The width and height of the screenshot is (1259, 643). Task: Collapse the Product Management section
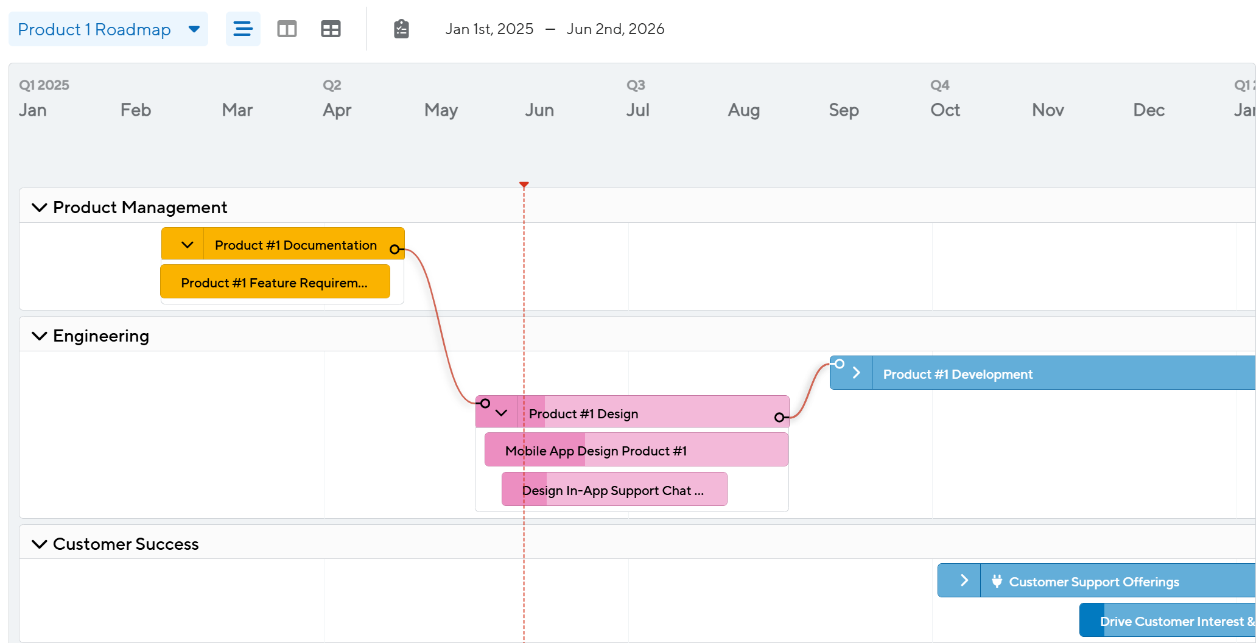[40, 208]
